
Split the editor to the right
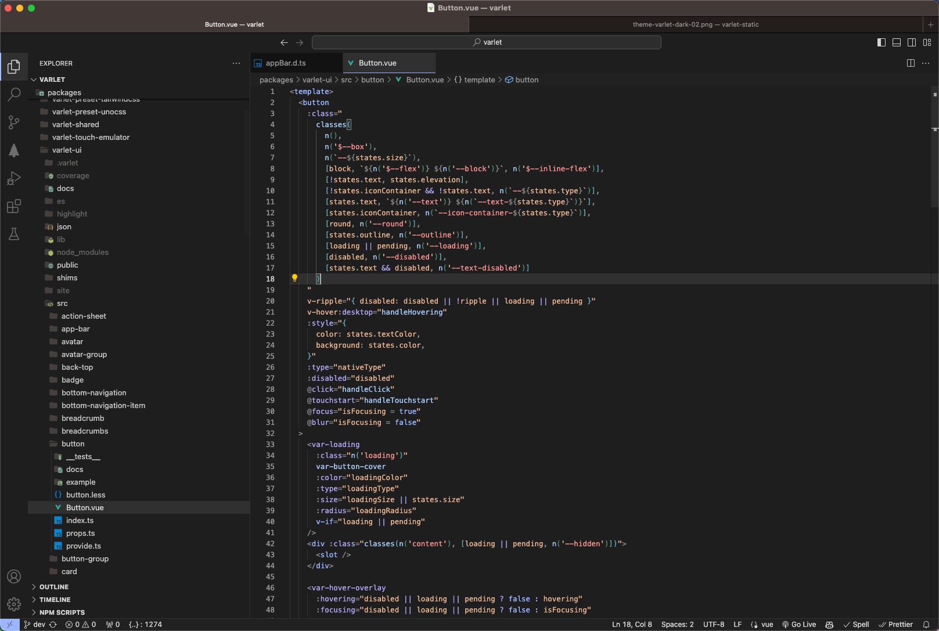click(911, 63)
